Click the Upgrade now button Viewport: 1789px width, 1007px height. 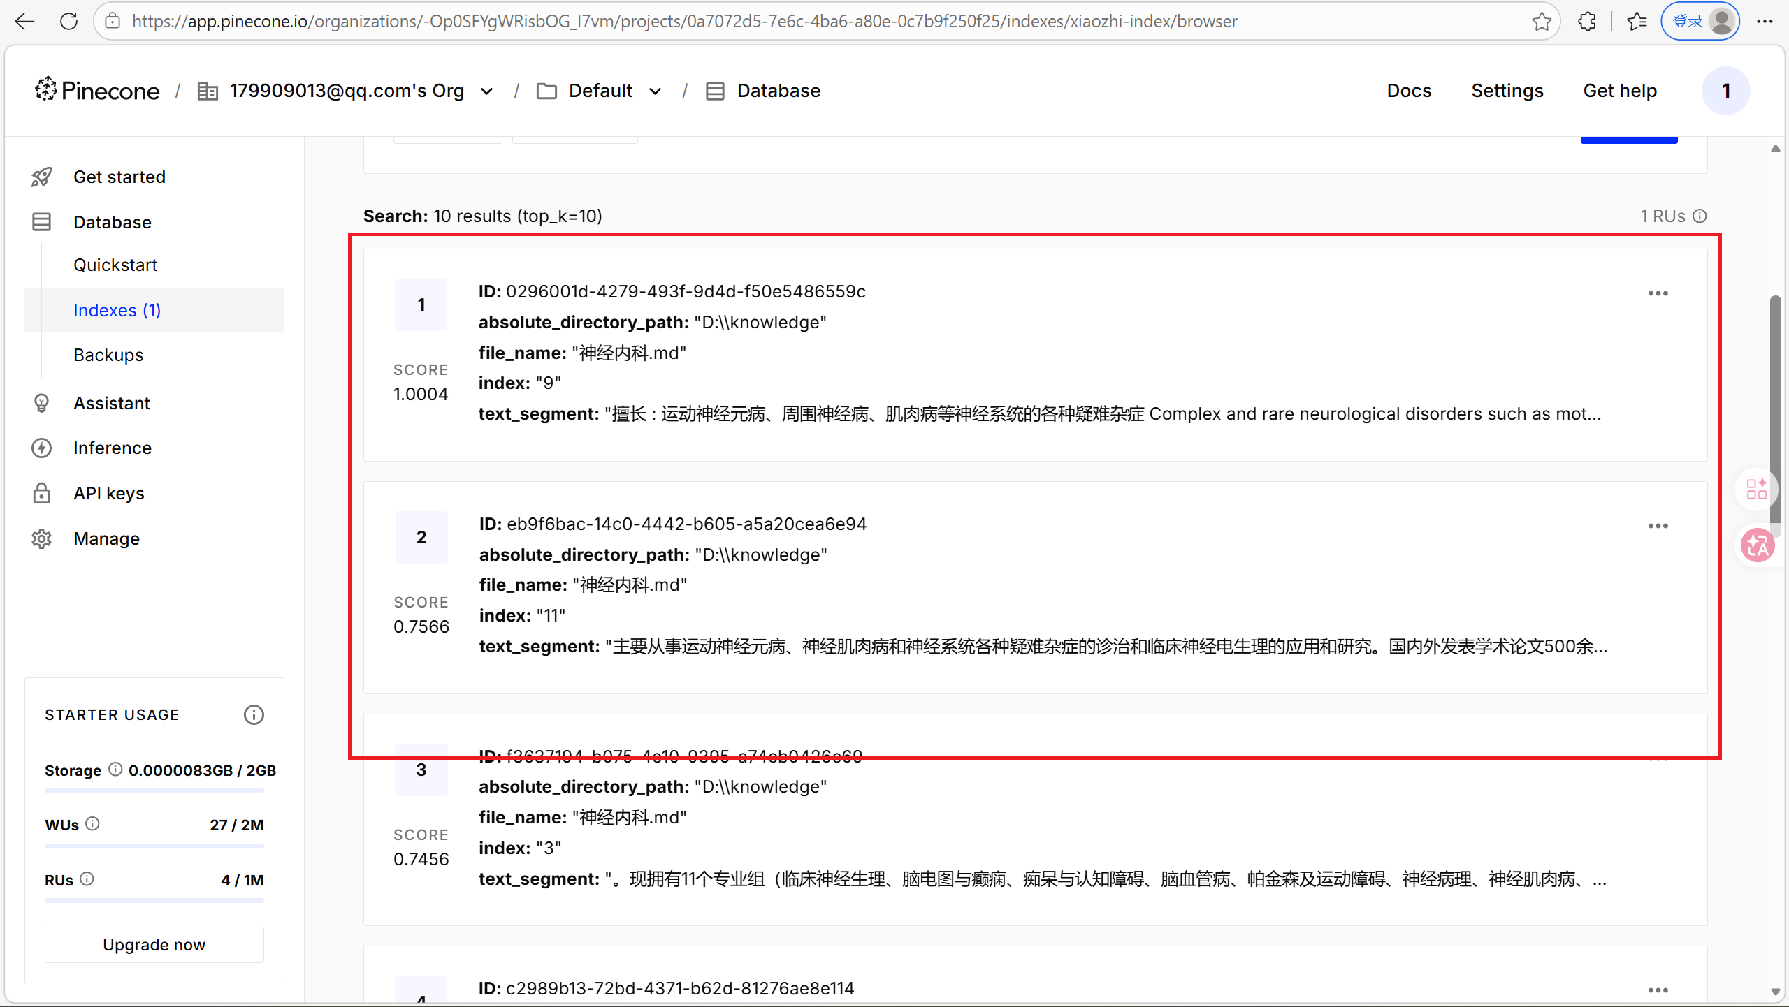154,945
